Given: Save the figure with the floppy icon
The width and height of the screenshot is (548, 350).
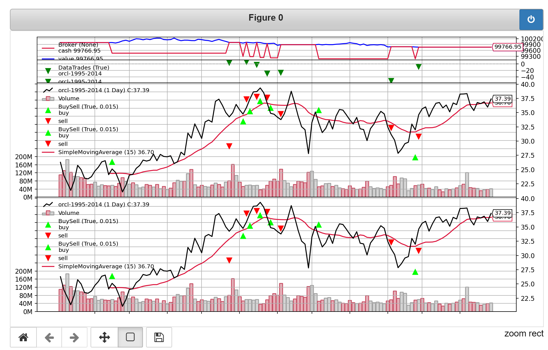Looking at the screenshot, I should [159, 337].
